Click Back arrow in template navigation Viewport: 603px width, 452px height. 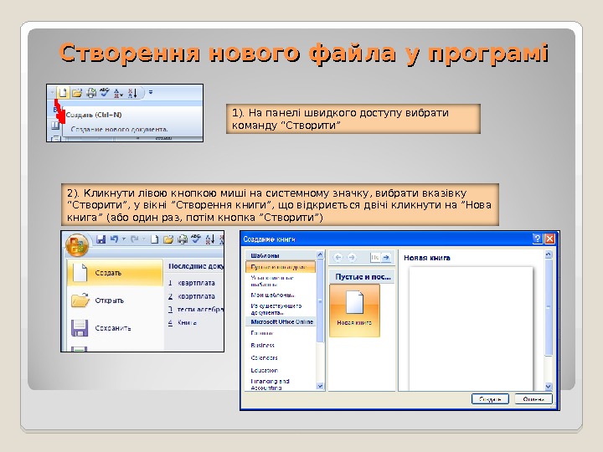click(x=338, y=257)
